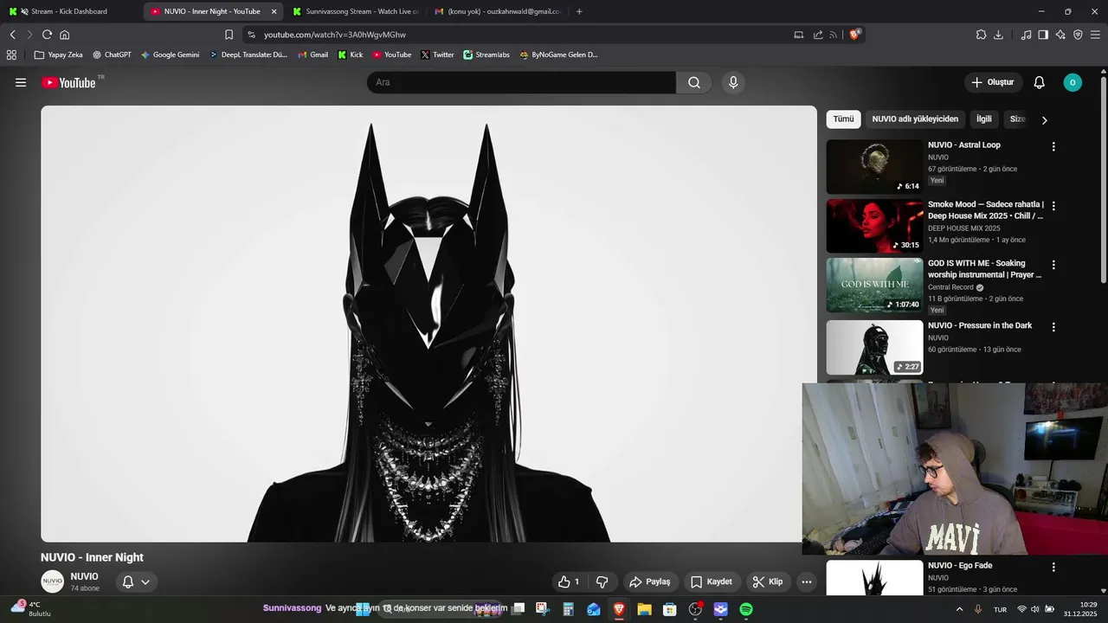Click the page vertical scrollbar
This screenshot has width=1108, height=623.
(x=1104, y=182)
